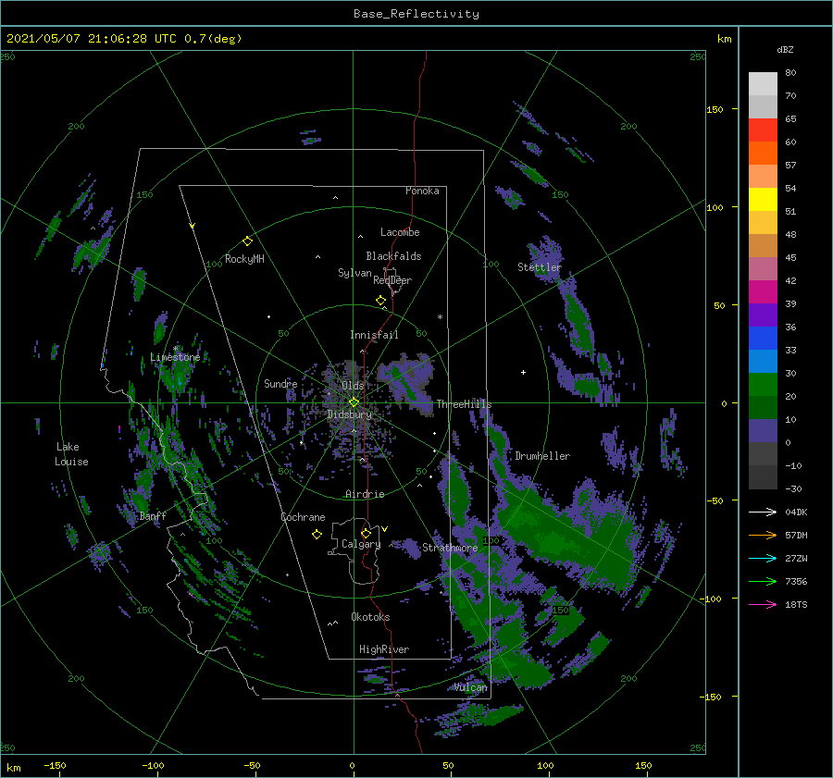
Task: Click the Limestone label
Action: tap(175, 357)
